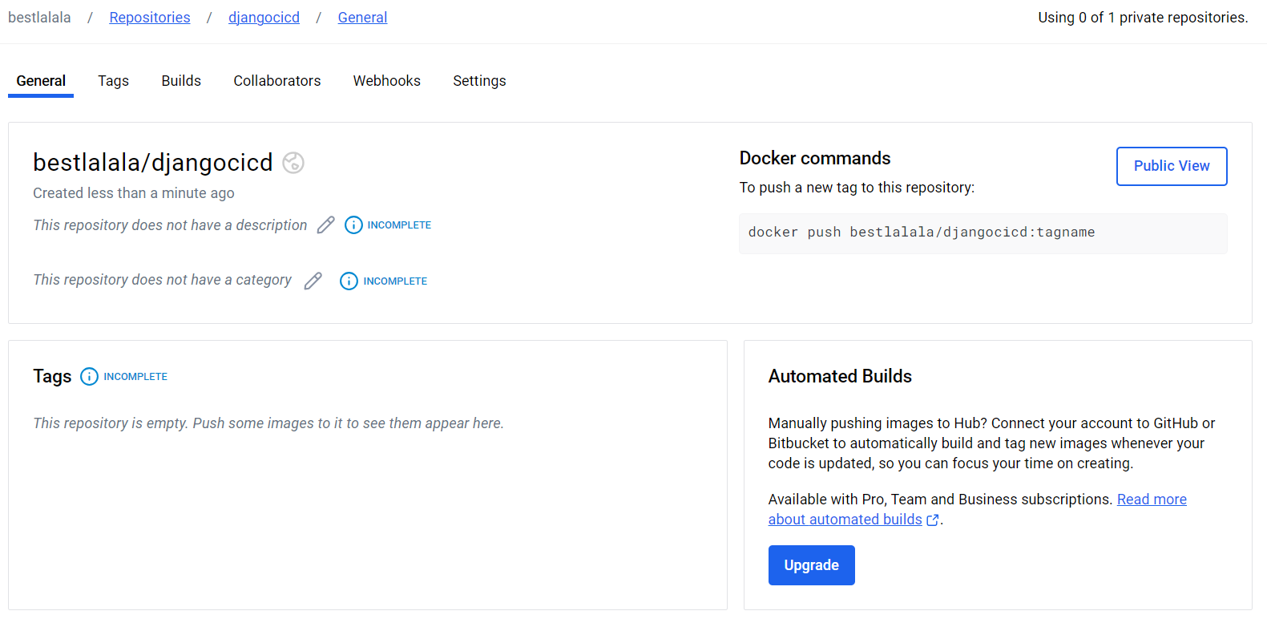Image resolution: width=1267 pixels, height=619 pixels.
Task: Open the Webhooks tab
Action: coord(387,81)
